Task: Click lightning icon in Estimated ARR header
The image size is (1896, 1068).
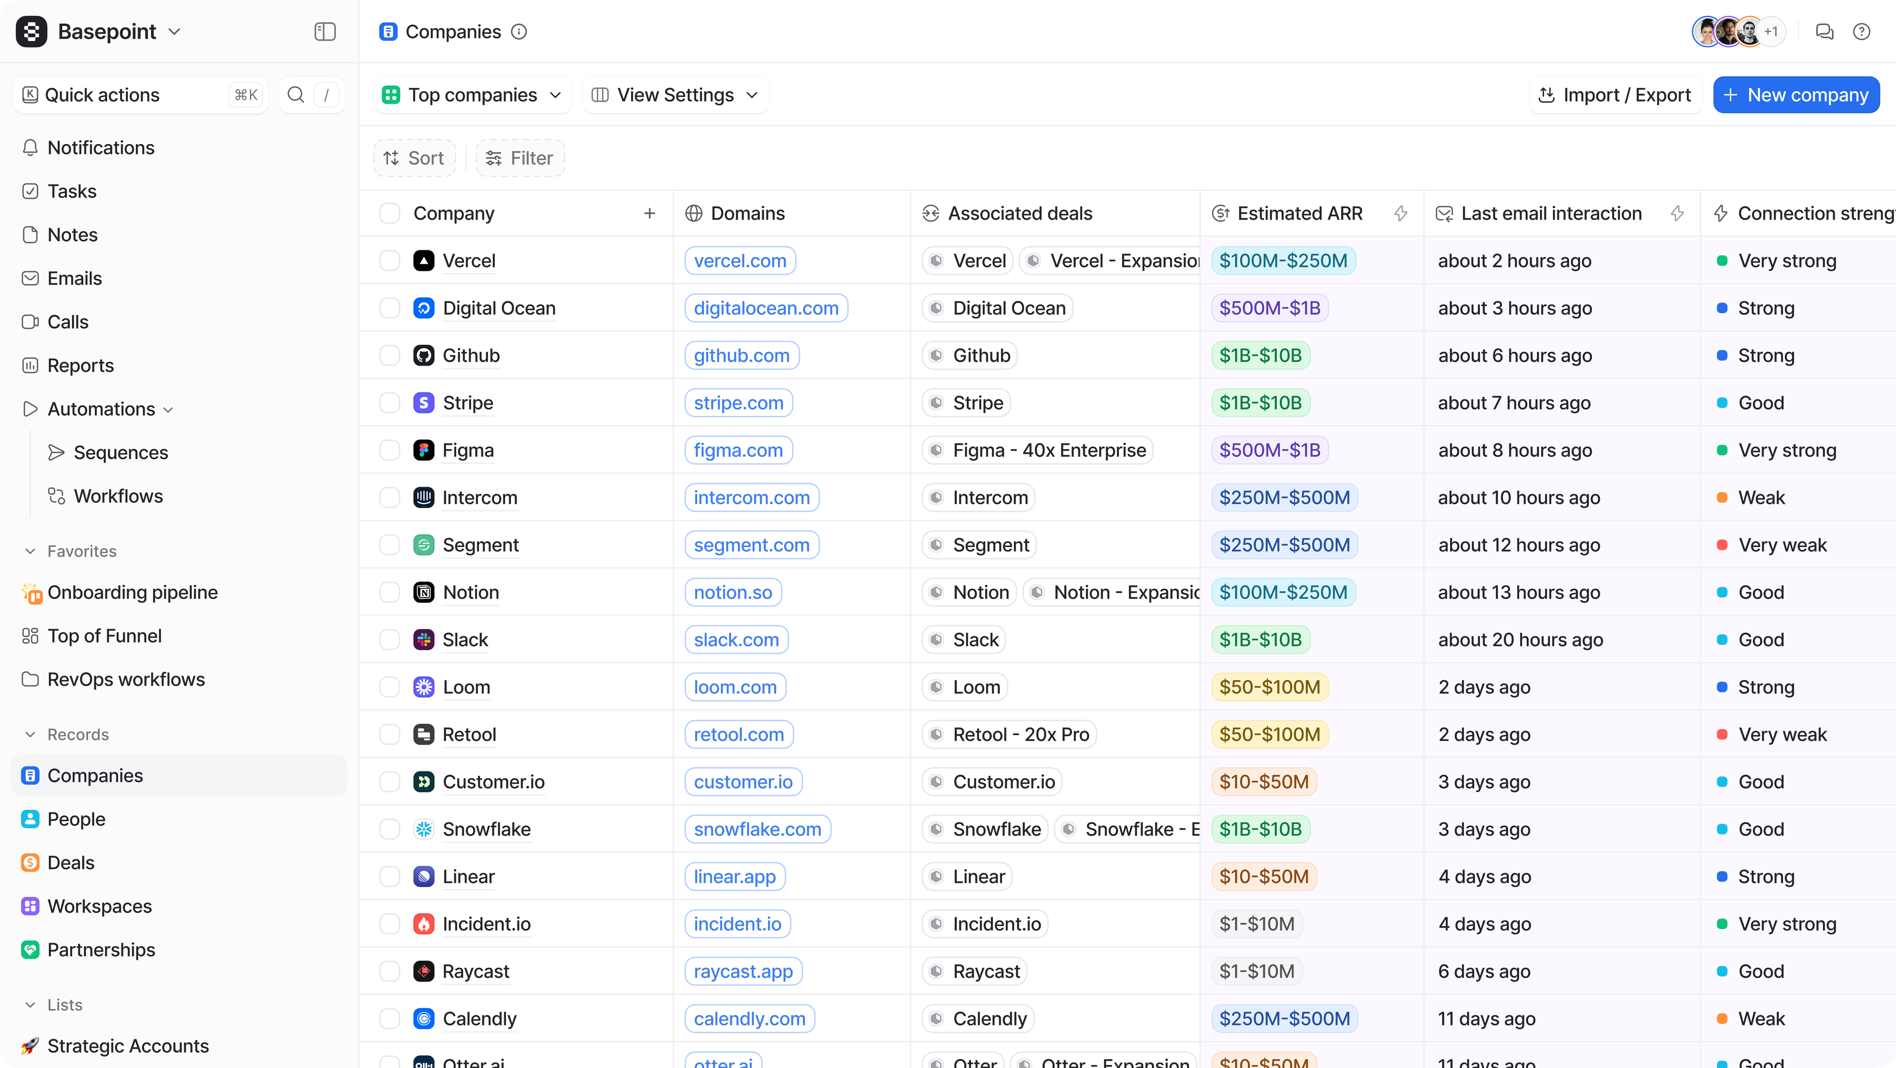Action: [1401, 213]
